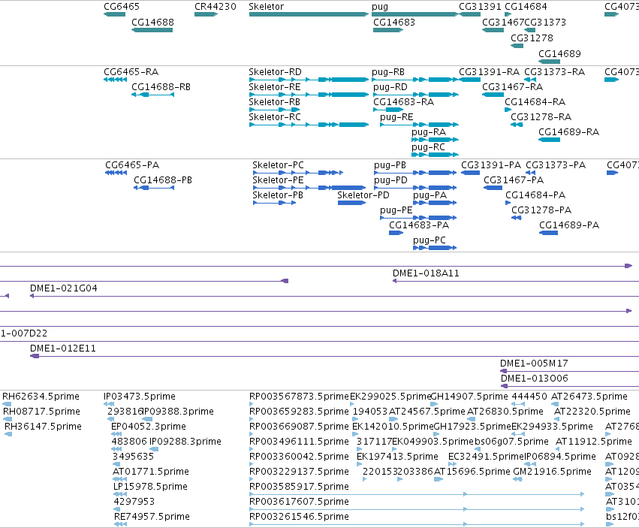Click the CG31391 gene label
This screenshot has width=639, height=528.
click(x=480, y=7)
